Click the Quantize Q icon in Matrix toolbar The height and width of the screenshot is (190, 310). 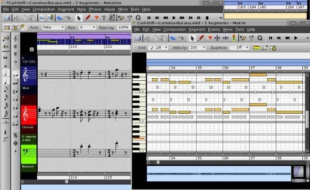(260, 38)
